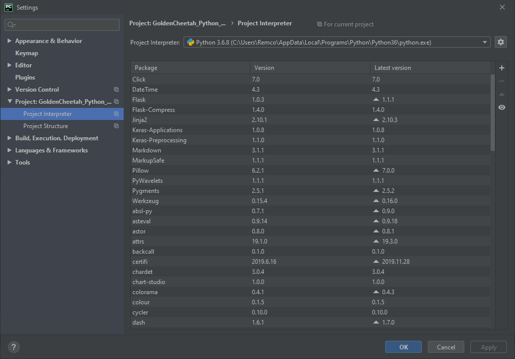Image resolution: width=515 pixels, height=359 pixels.
Task: Select the backcall package row
Action: click(310, 251)
